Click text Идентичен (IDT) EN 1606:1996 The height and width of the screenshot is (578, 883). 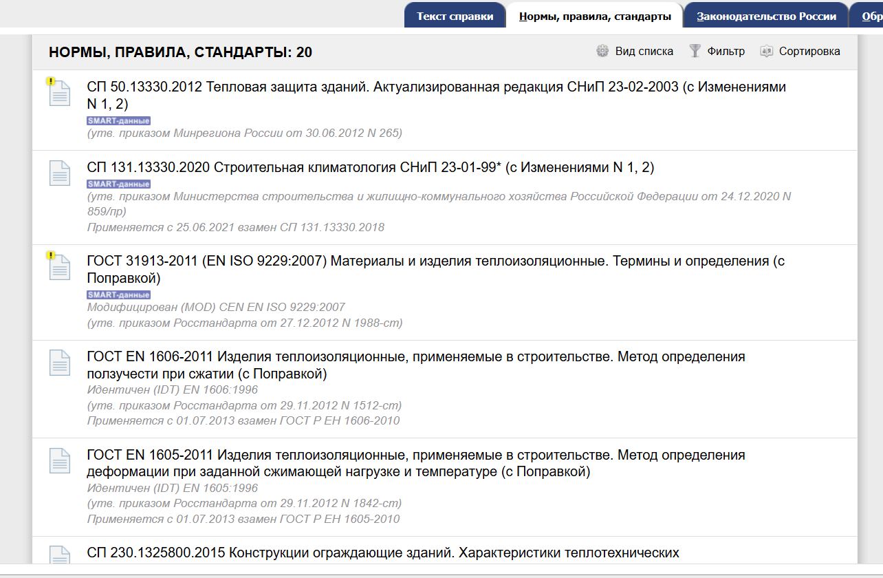(x=173, y=389)
